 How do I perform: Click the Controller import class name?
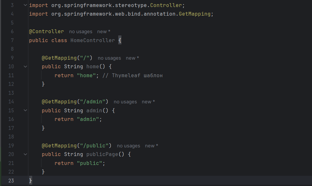coord(166,5)
